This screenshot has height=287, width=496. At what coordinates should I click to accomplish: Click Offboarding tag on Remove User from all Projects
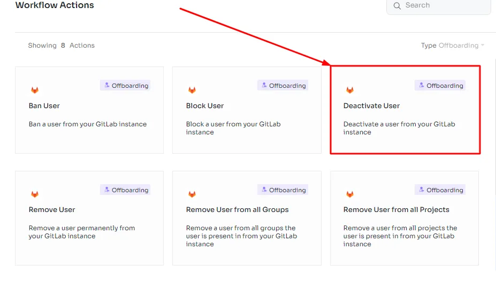[x=440, y=190]
